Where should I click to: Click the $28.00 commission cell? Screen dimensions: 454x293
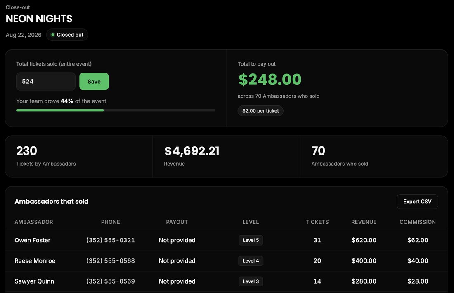click(418, 281)
